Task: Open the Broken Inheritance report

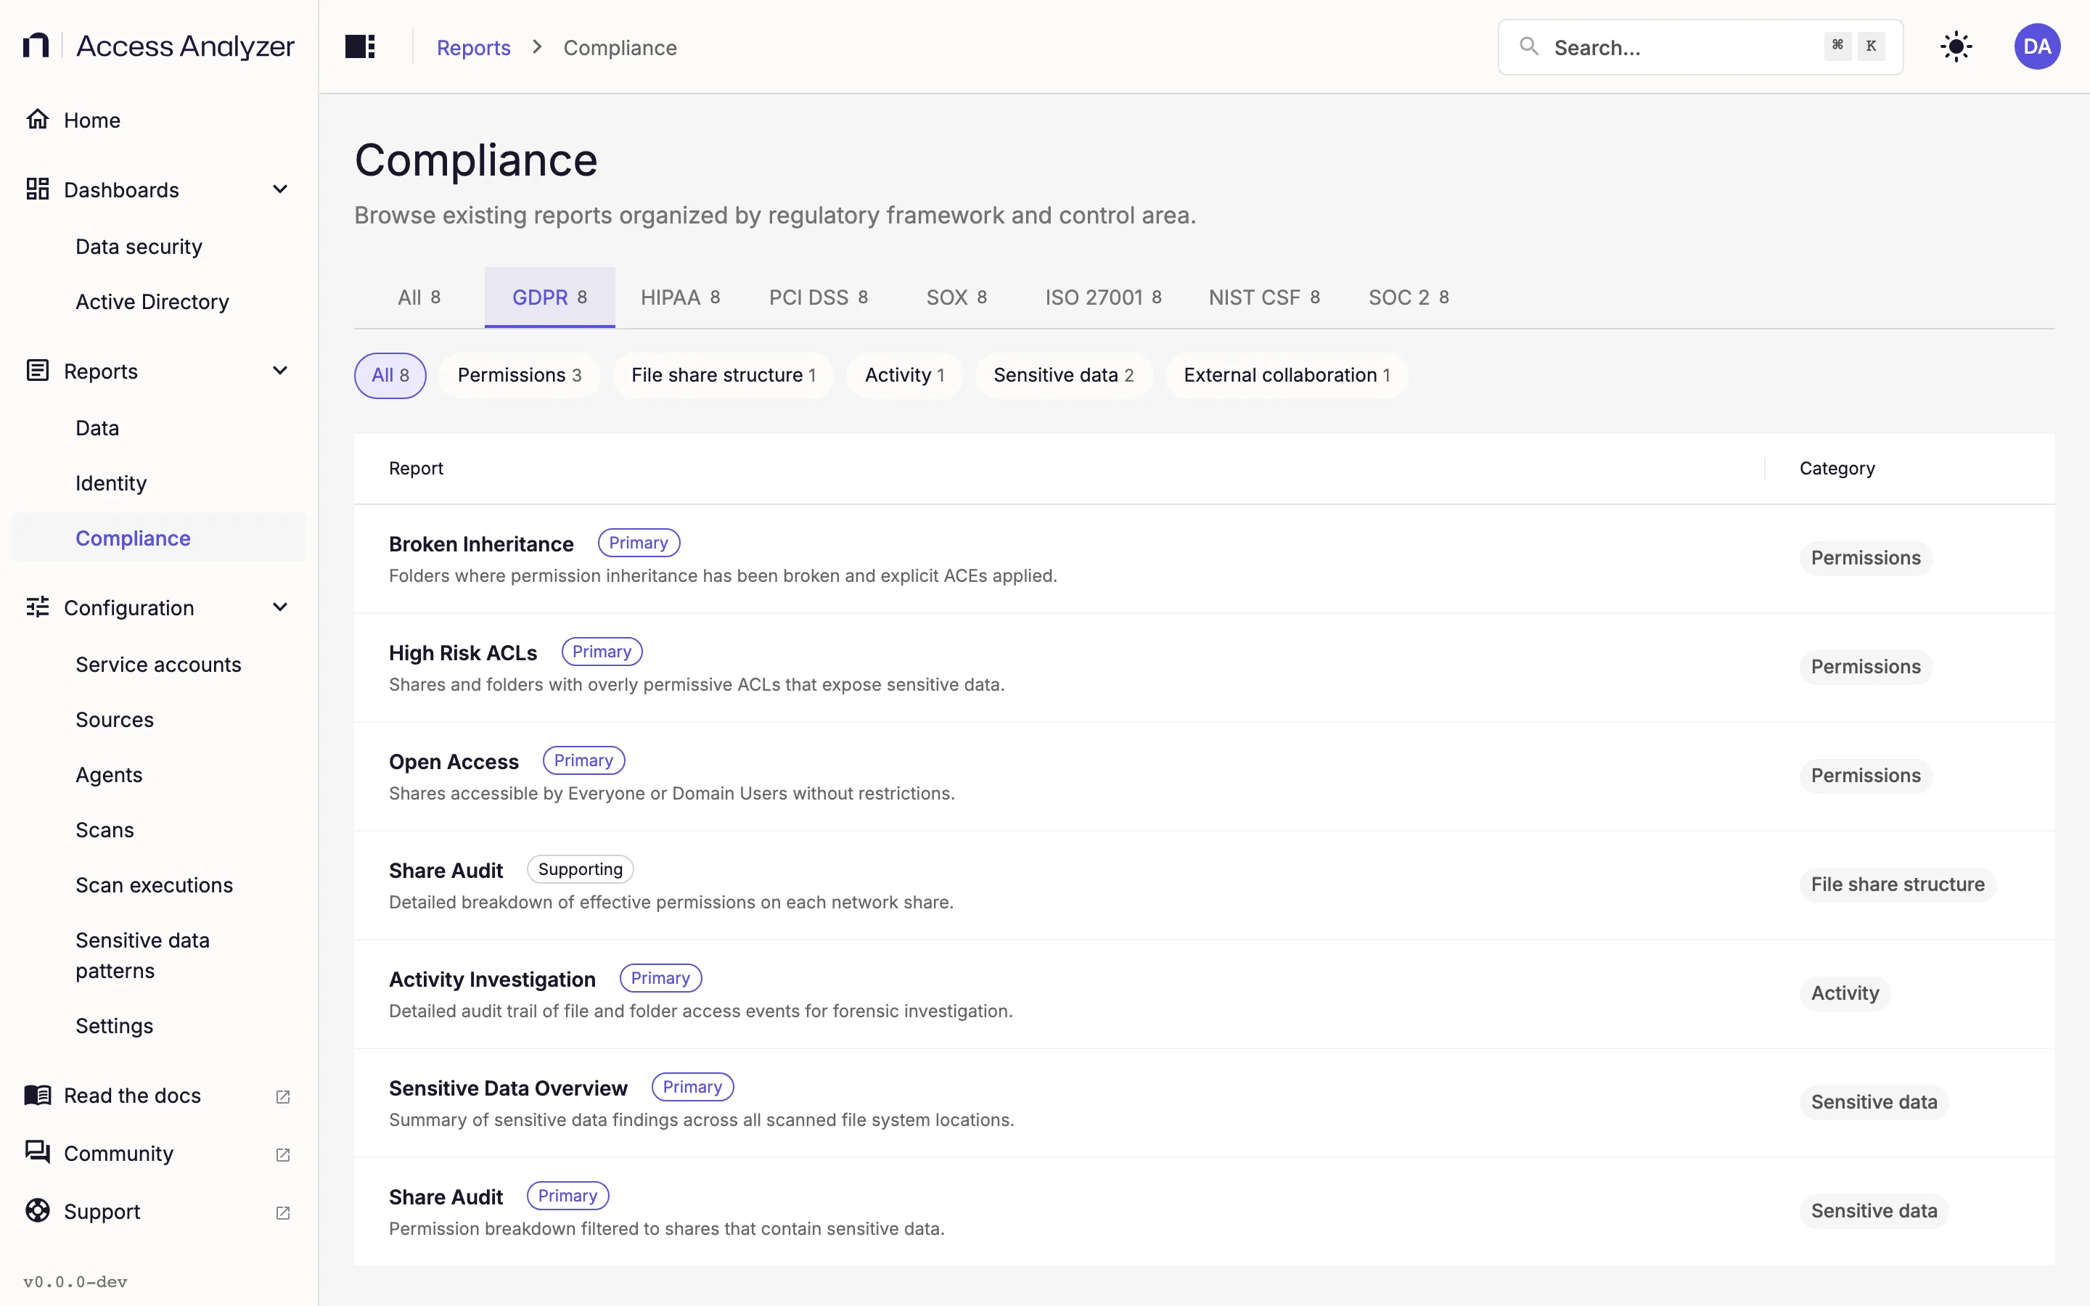Action: (x=481, y=544)
